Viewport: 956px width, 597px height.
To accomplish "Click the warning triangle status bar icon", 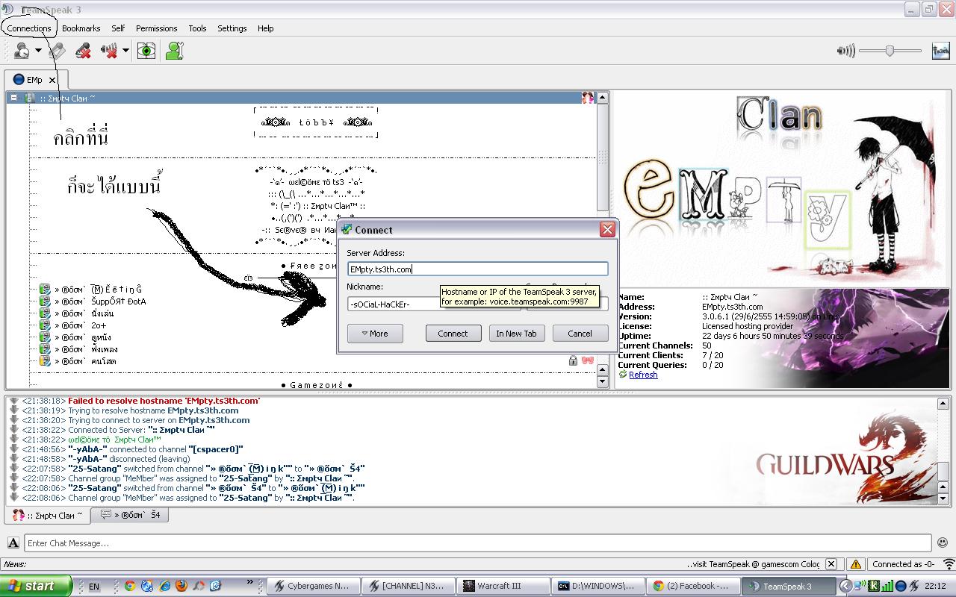I will point(856,564).
